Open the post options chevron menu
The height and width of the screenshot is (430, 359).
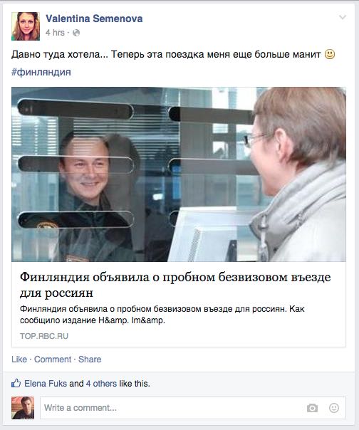point(342,18)
